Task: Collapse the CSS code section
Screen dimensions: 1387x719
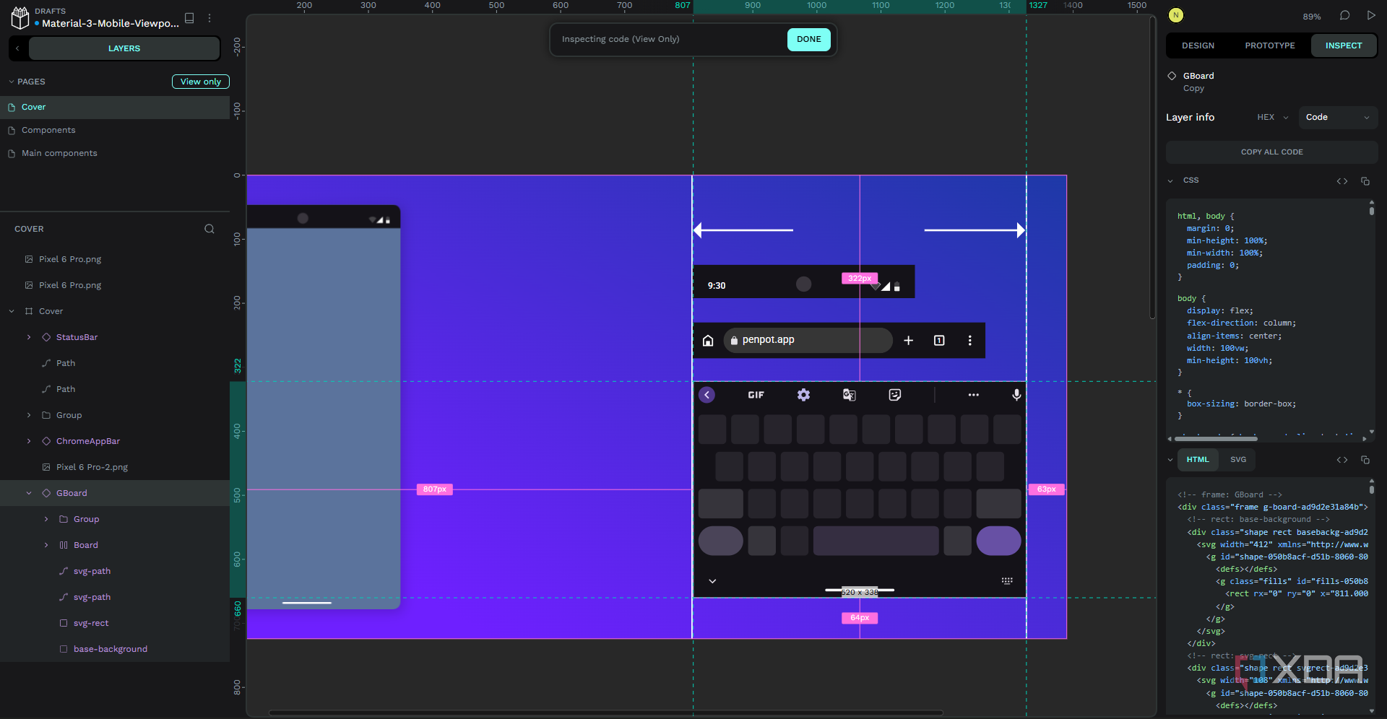Action: pos(1170,180)
